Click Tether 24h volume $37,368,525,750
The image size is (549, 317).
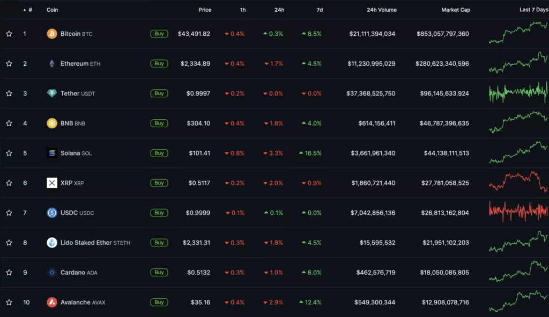click(371, 93)
